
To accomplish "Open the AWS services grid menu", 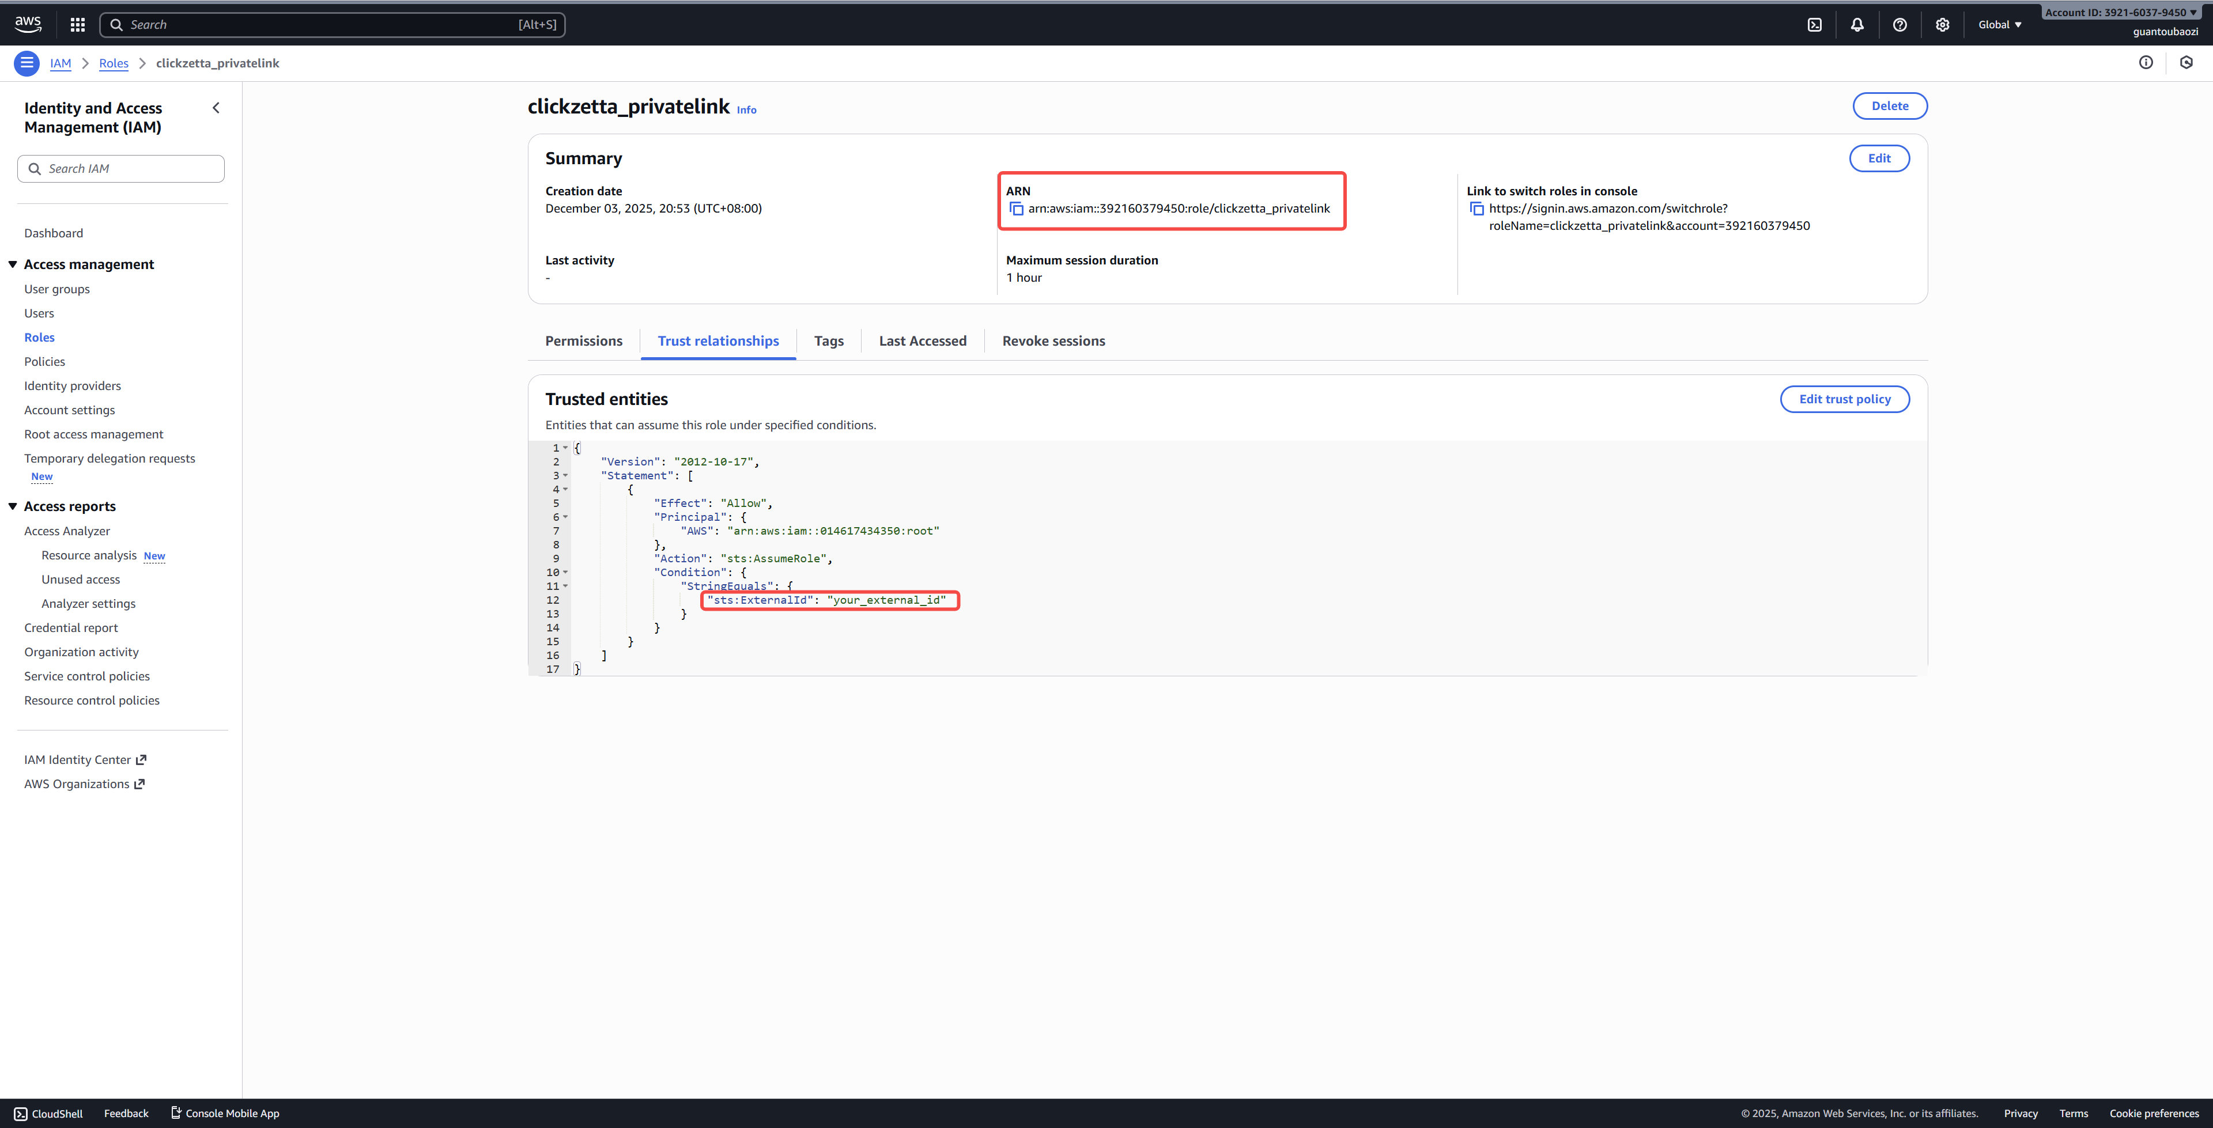I will click(x=77, y=25).
